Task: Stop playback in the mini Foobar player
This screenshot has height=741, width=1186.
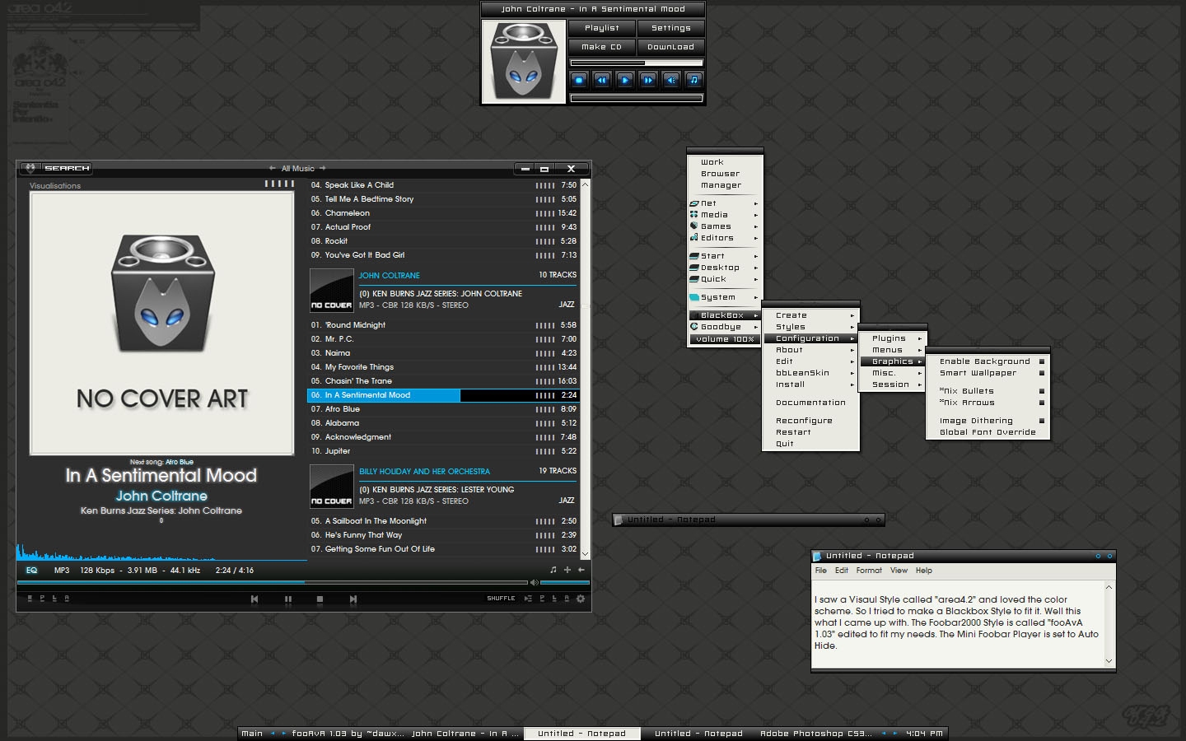Action: (579, 80)
